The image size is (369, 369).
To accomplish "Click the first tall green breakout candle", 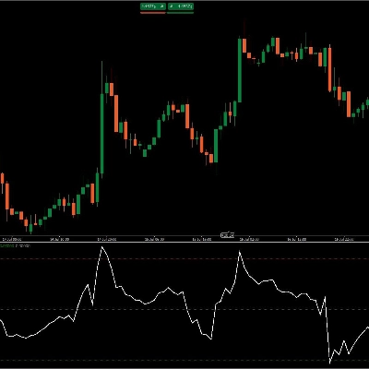I will tap(102, 134).
